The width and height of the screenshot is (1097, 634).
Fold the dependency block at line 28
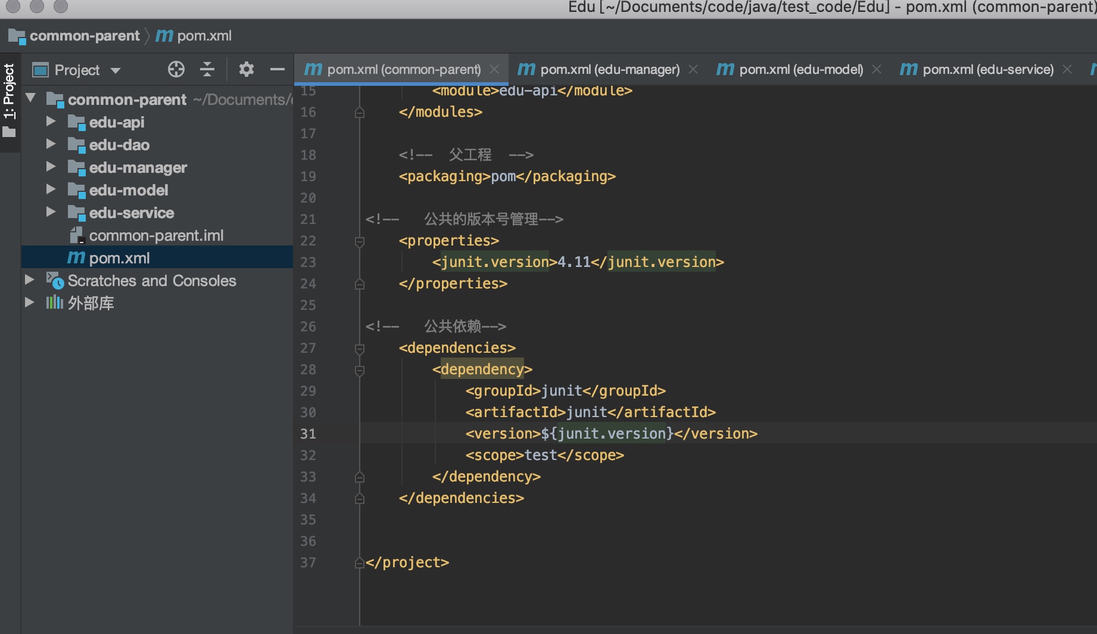pyautogui.click(x=360, y=370)
